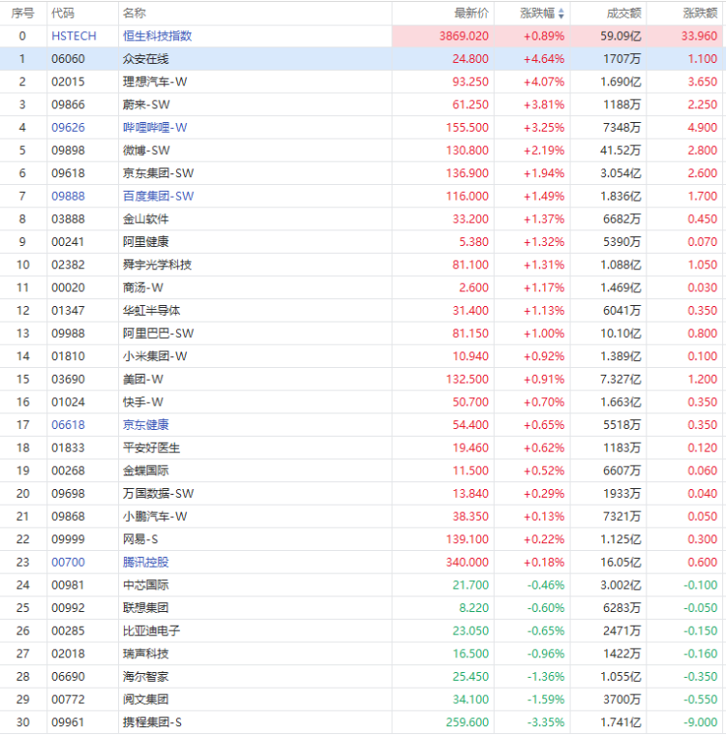Open stock code 09888 link
The width and height of the screenshot is (726, 735).
coord(68,196)
